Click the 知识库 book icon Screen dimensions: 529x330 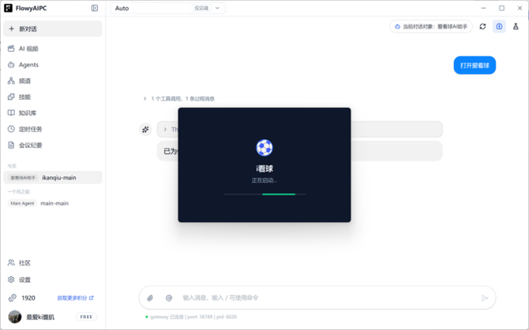pos(11,113)
